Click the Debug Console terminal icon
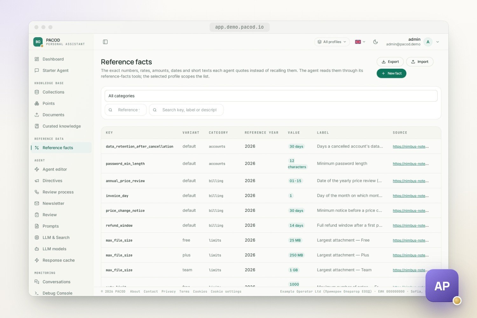Image resolution: width=477 pixels, height=318 pixels. pos(37,293)
